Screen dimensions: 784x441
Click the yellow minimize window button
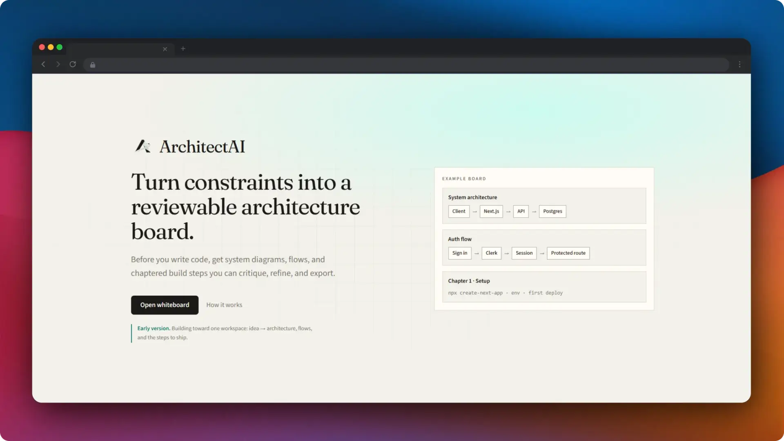pyautogui.click(x=51, y=47)
